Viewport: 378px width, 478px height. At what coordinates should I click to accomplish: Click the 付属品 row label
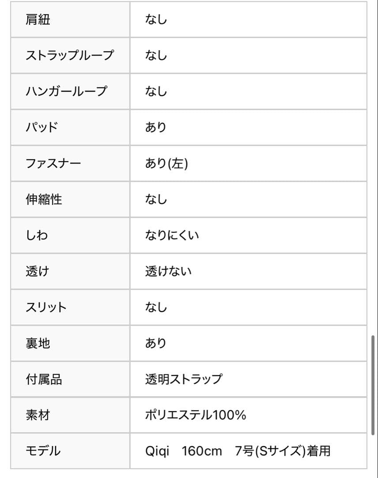[x=44, y=379]
